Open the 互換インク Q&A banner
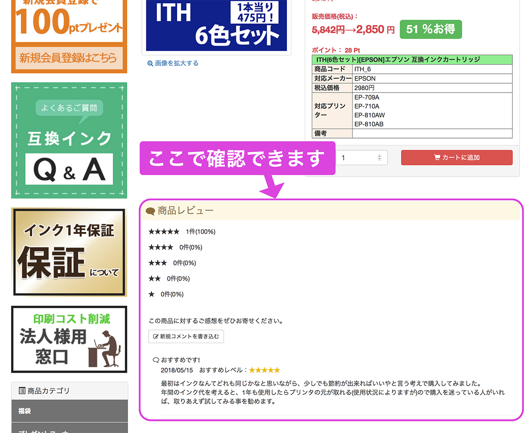 pos(69,140)
